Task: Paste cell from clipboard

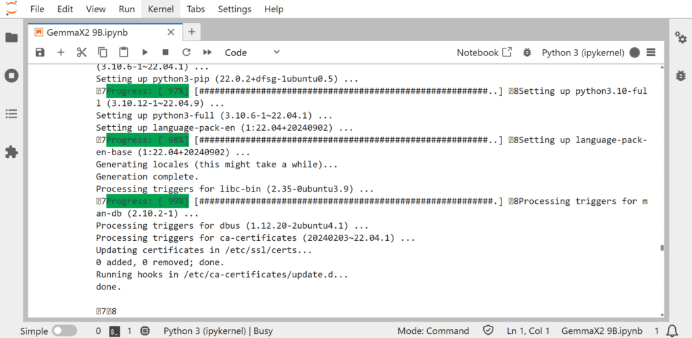Action: click(x=124, y=53)
